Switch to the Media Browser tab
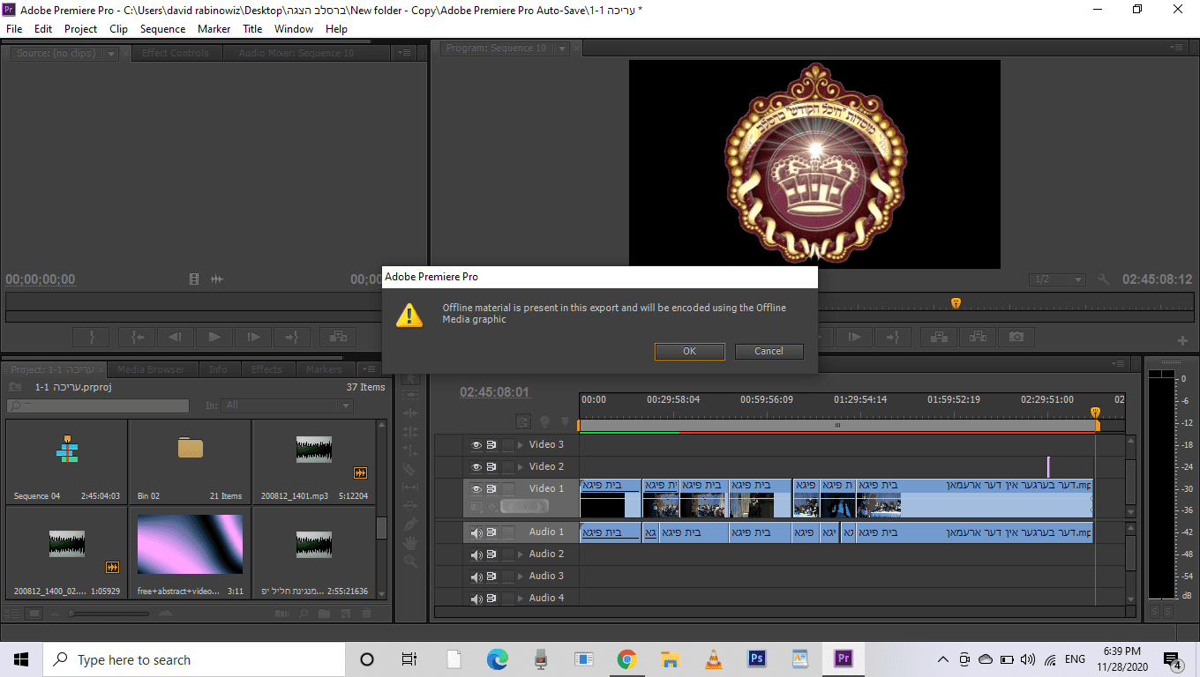Screen dimensions: 1200x677 (x=151, y=369)
